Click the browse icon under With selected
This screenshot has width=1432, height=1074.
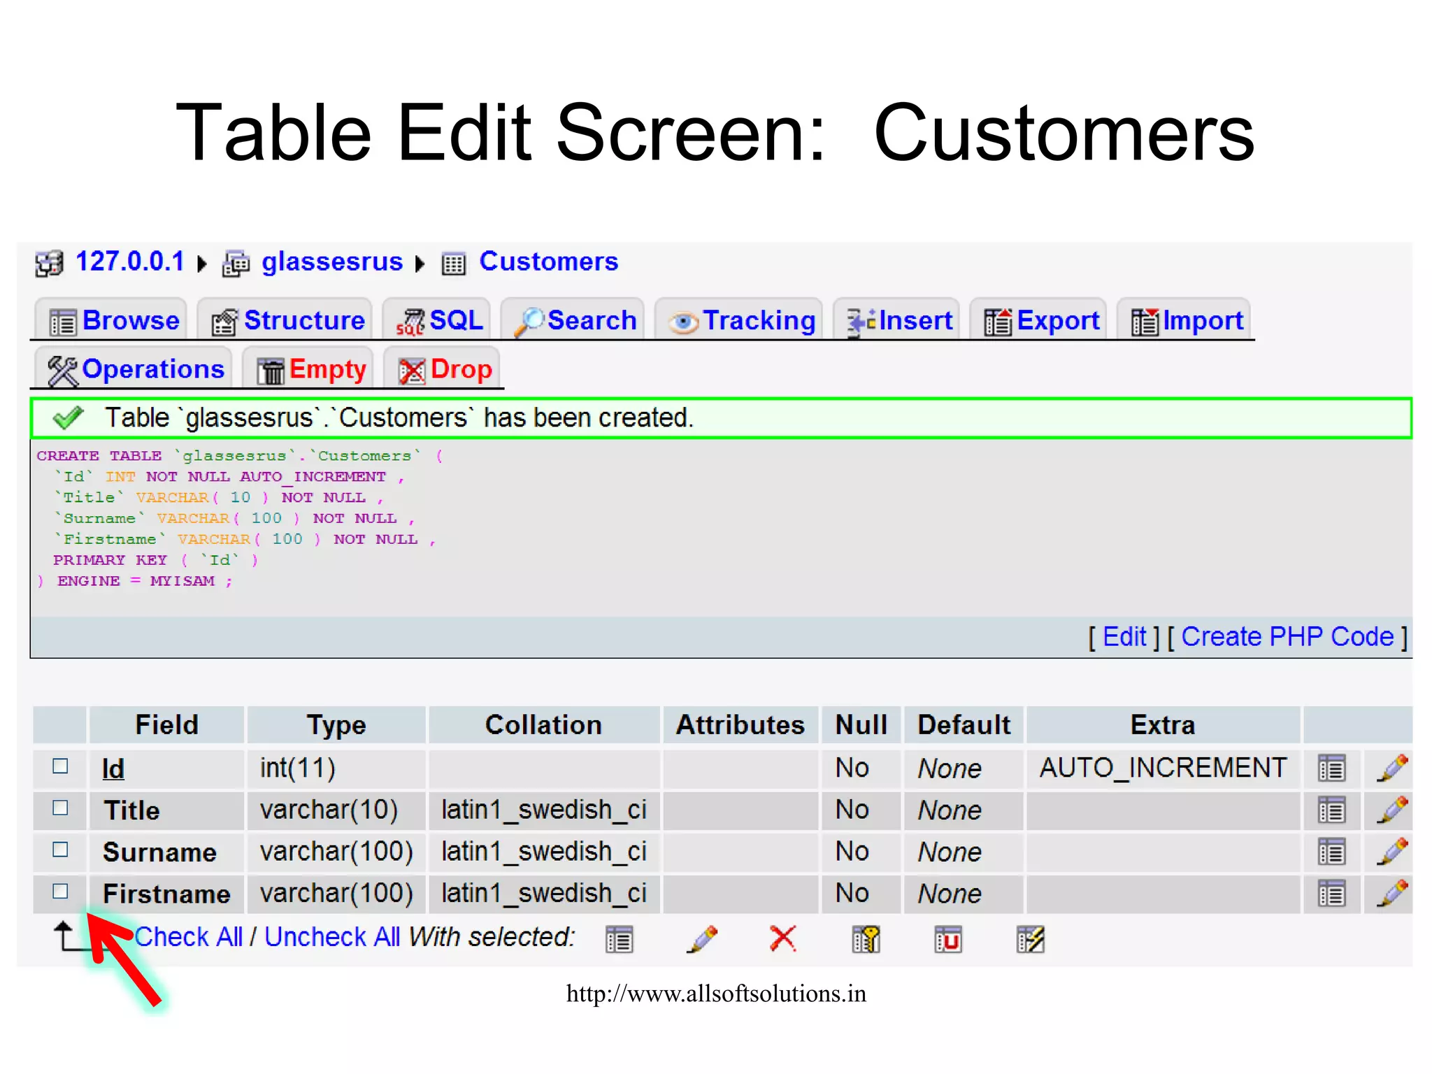tap(620, 939)
